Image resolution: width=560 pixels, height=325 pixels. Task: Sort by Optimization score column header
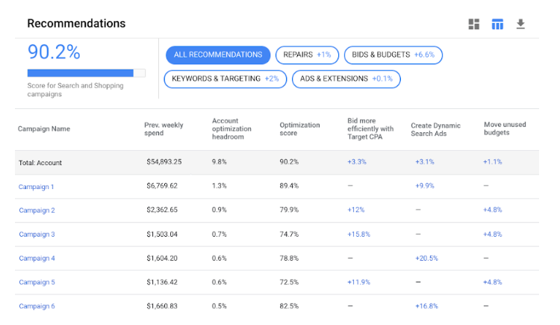(x=299, y=129)
